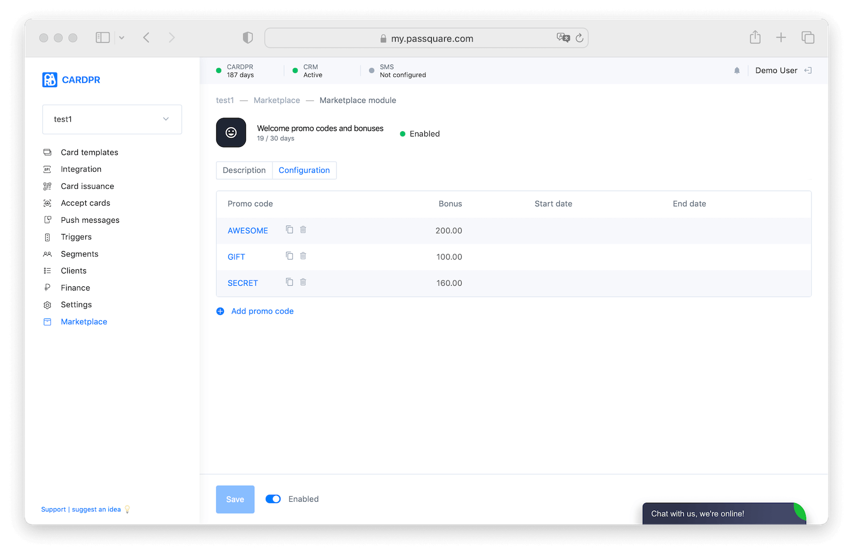Click the 160.00 bonus value
Image resolution: width=853 pixels, height=555 pixels.
(x=449, y=283)
